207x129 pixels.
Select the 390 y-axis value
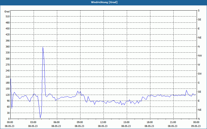pos(8,41)
